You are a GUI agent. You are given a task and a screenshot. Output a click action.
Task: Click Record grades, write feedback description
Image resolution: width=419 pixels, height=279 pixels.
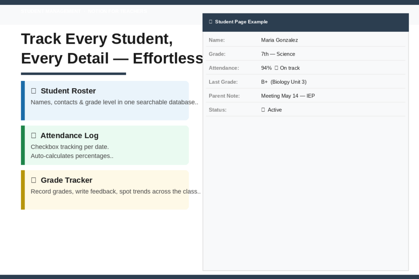coord(115,192)
